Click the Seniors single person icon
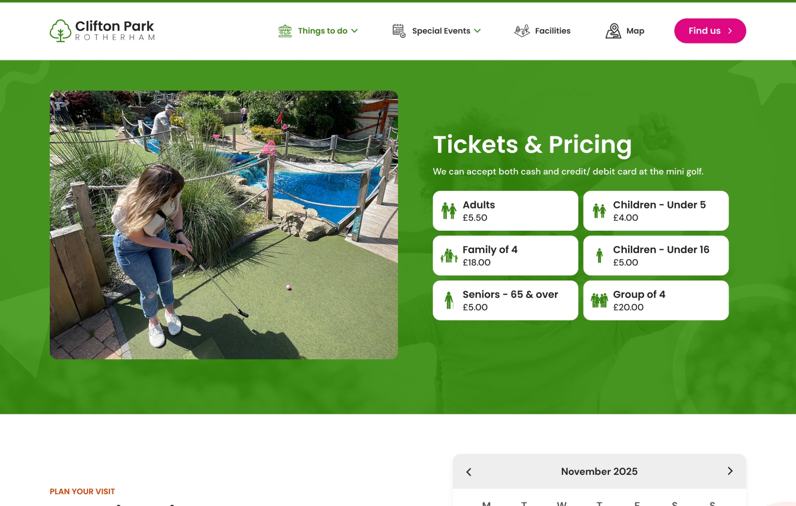 [449, 300]
